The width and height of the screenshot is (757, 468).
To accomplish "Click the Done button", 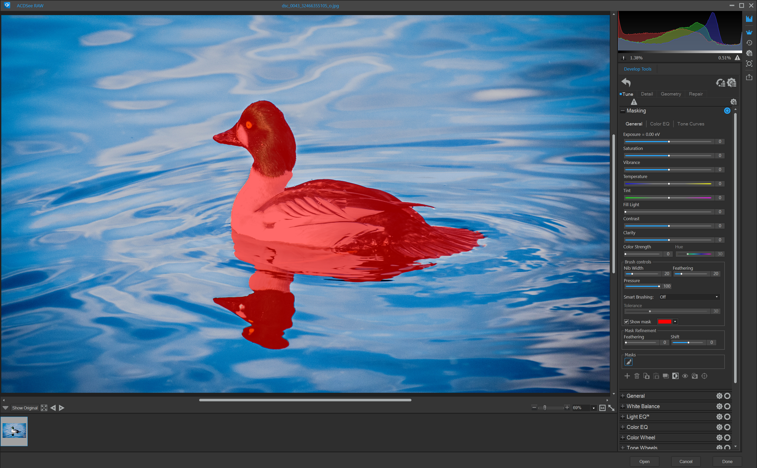I will (x=727, y=461).
